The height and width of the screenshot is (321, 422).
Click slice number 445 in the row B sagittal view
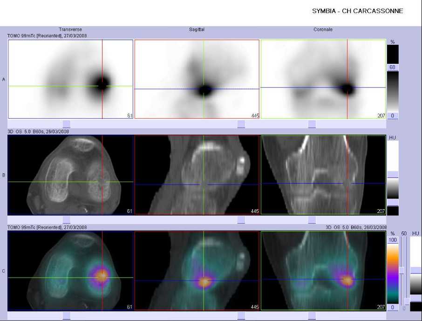255,212
